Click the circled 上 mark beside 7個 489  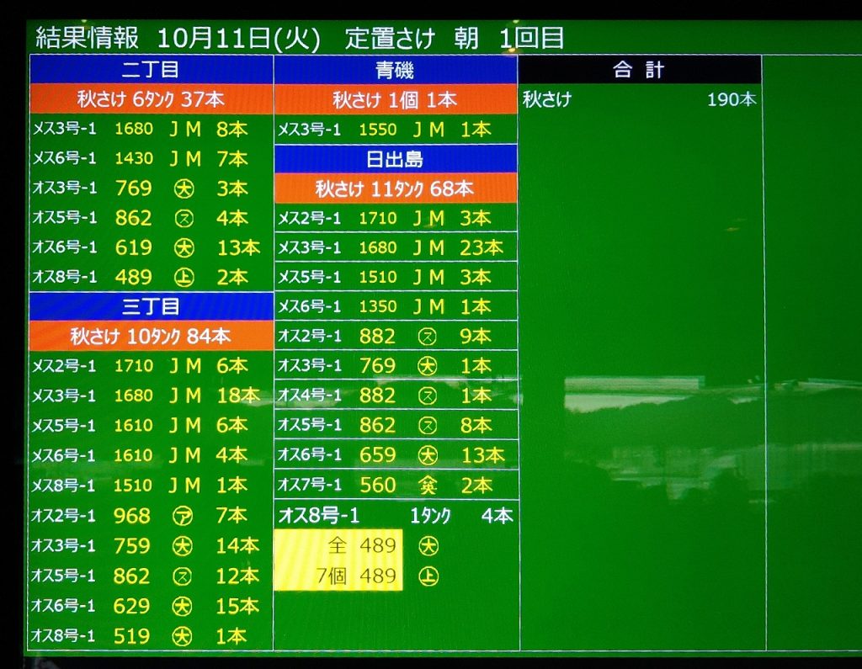click(428, 576)
